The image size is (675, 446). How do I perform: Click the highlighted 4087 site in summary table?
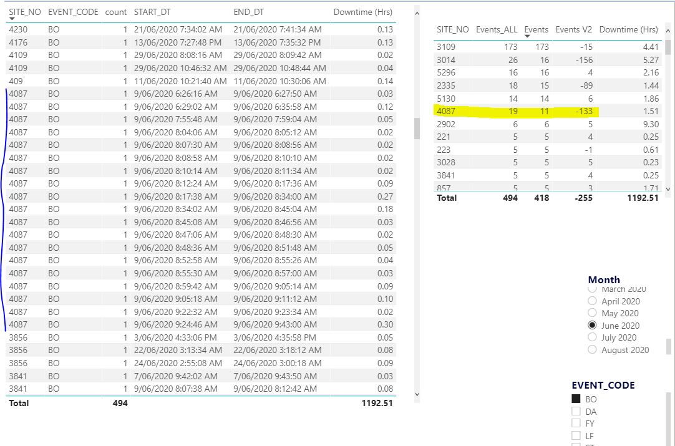[x=446, y=111]
